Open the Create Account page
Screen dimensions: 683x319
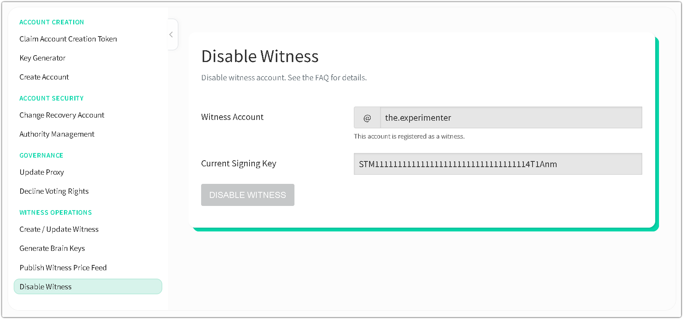pyautogui.click(x=44, y=77)
